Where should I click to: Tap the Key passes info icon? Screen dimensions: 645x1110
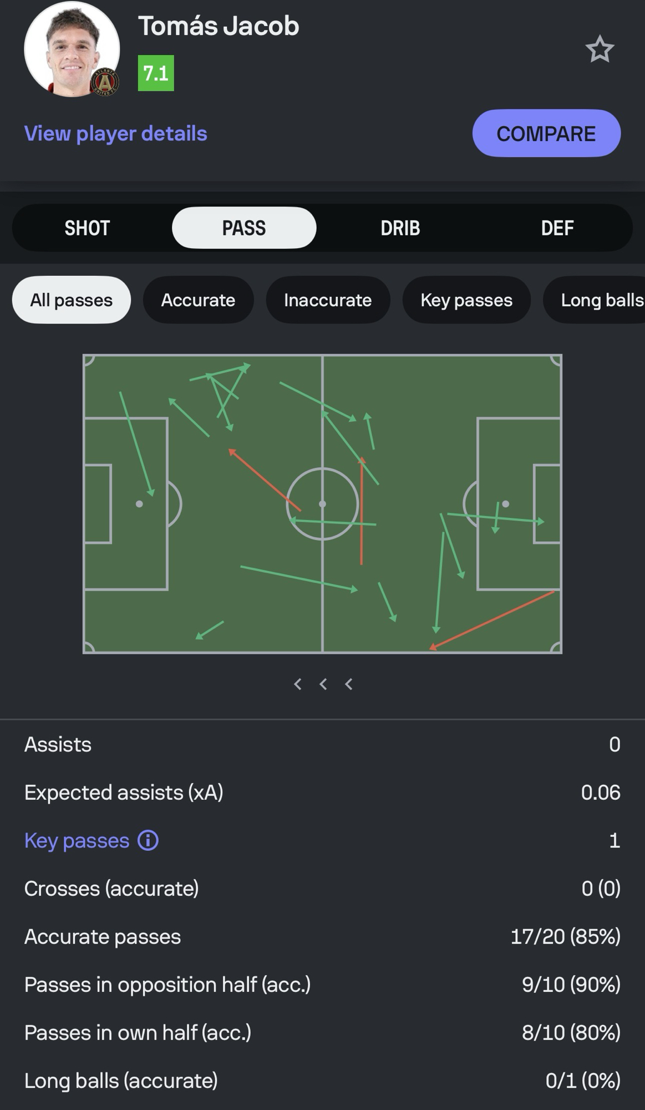148,840
